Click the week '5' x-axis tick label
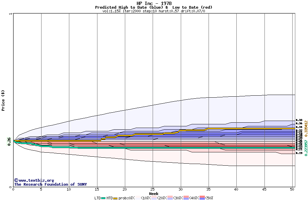308x200 pixels. click(41, 189)
